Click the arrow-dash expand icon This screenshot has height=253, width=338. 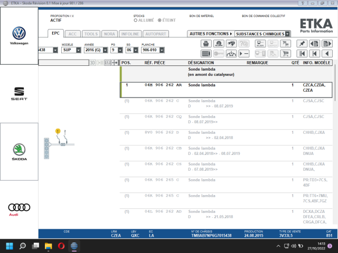pyautogui.click(x=244, y=54)
